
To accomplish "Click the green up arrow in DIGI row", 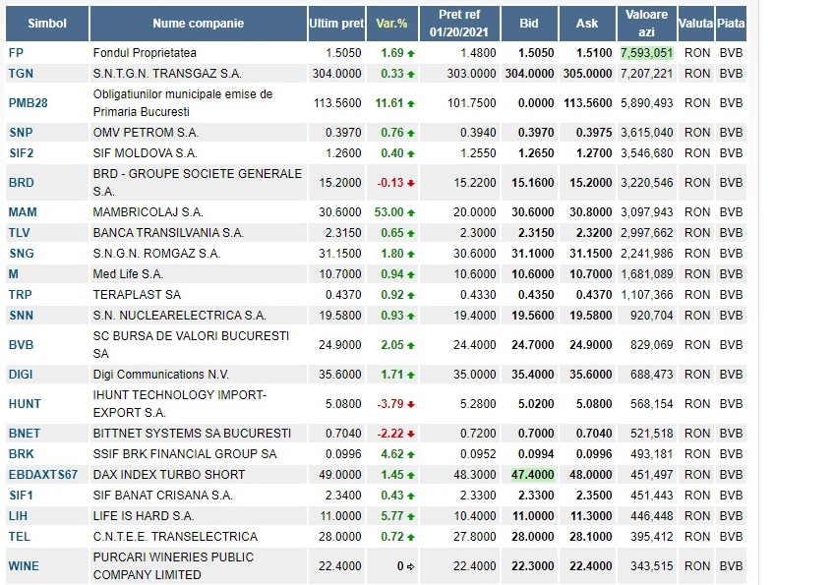I will pyautogui.click(x=411, y=376).
